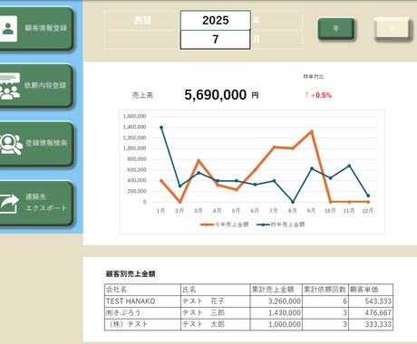
Task: Click the 12月 axis label on chart
Action: pos(368,211)
